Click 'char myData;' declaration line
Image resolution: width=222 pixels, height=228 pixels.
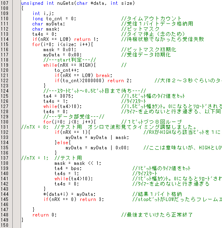point(48,24)
